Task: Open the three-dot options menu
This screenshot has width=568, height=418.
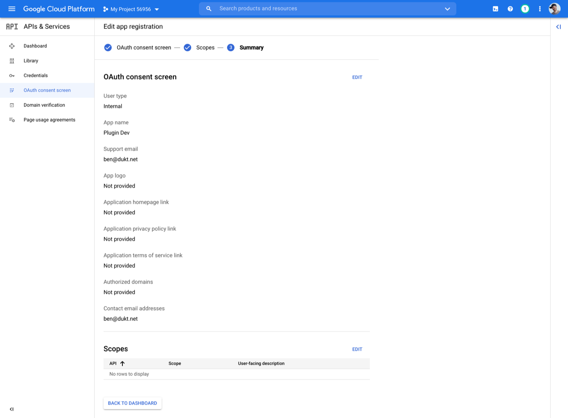Action: pos(540,8)
